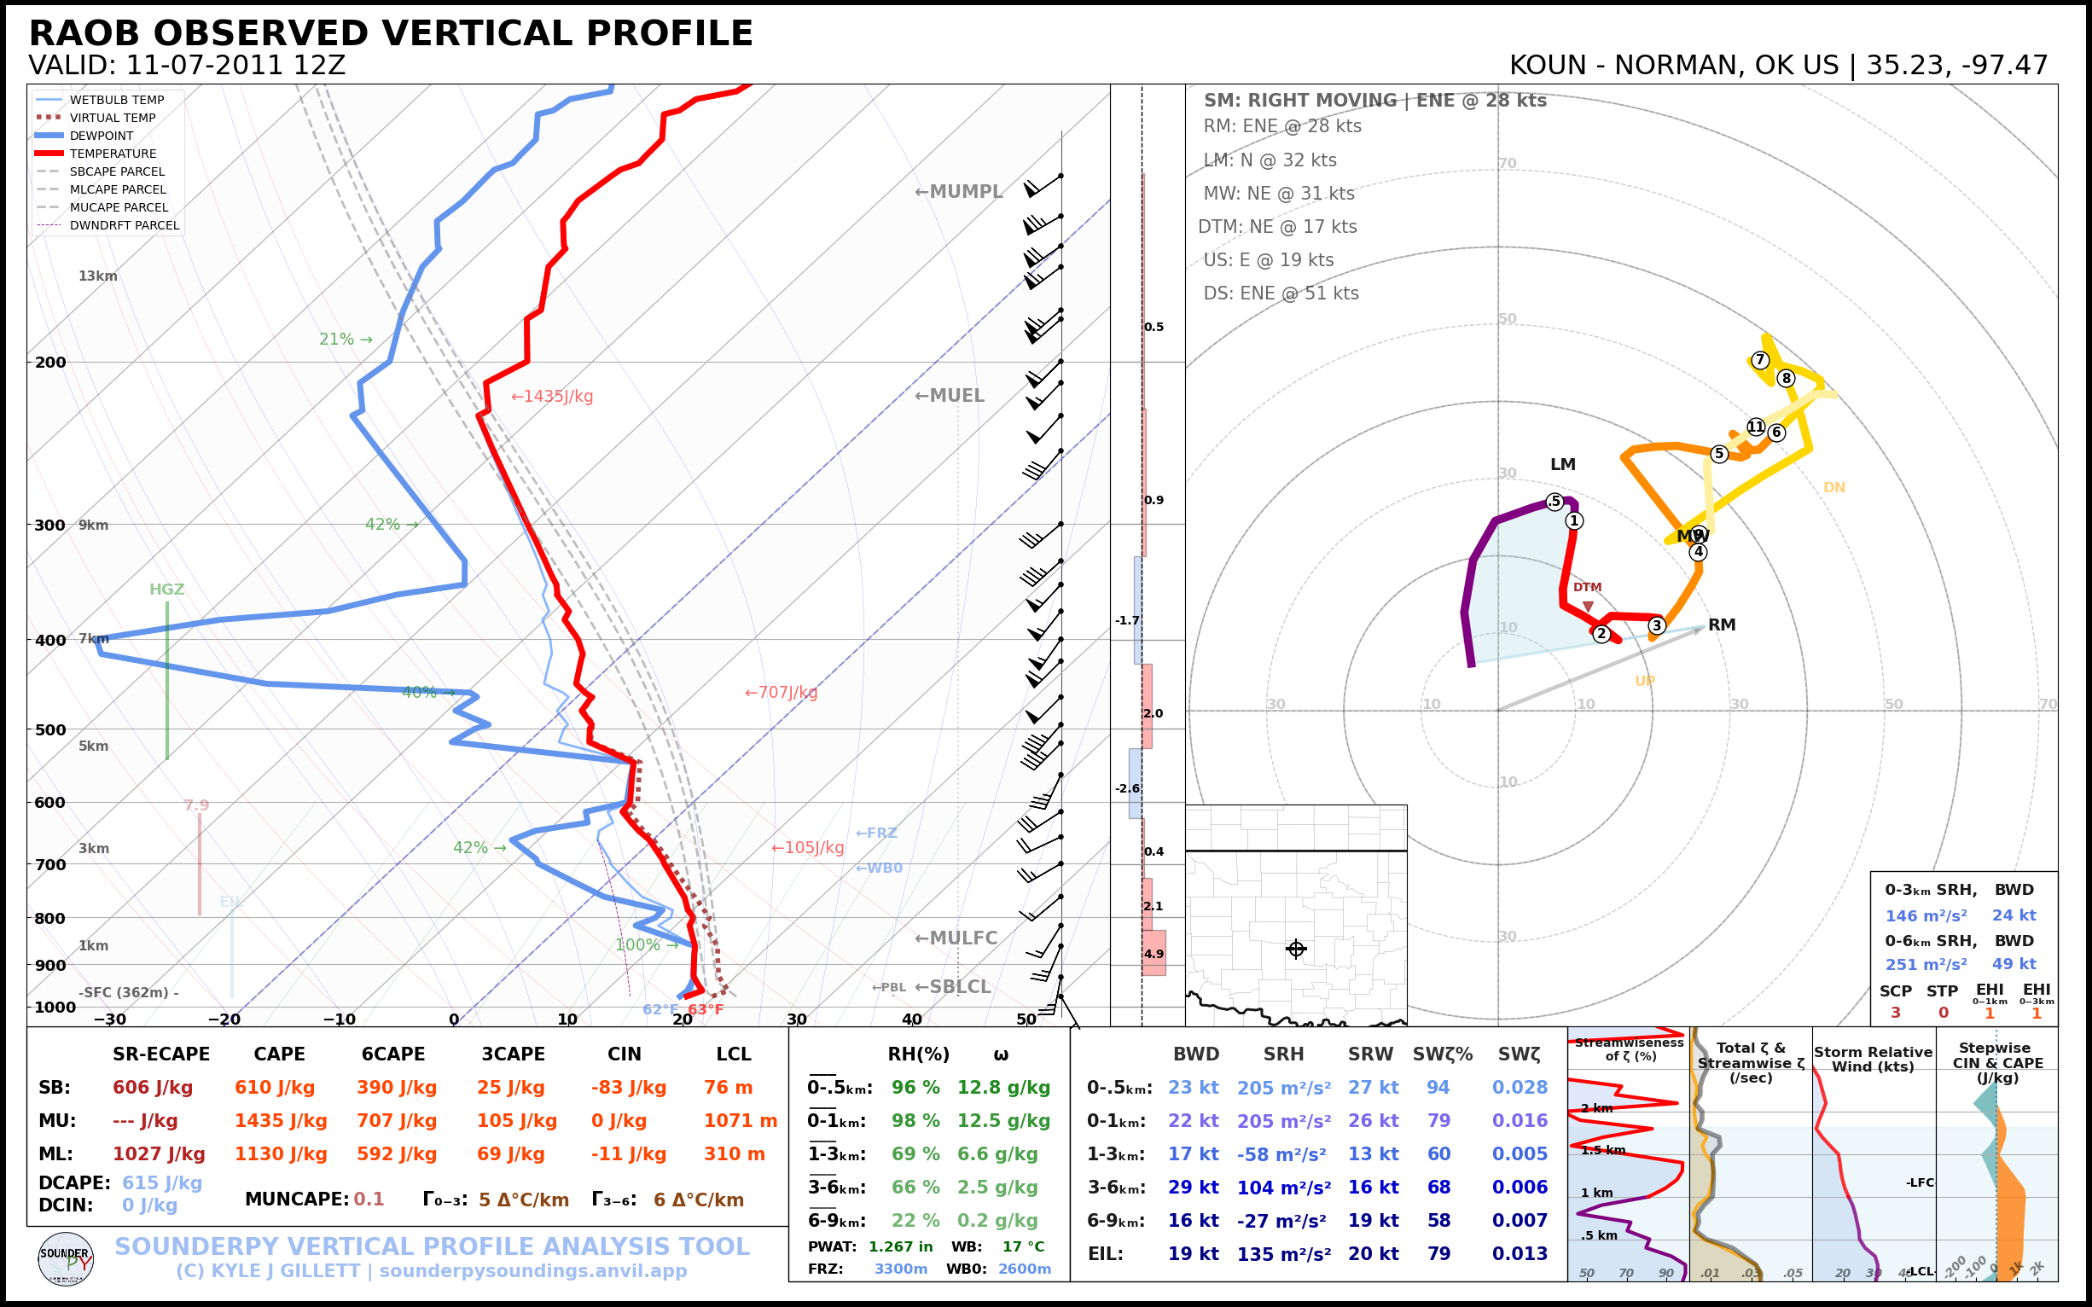Image resolution: width=2092 pixels, height=1307 pixels.
Task: Click the DTM triangle marker on hodograph
Action: (x=1588, y=606)
